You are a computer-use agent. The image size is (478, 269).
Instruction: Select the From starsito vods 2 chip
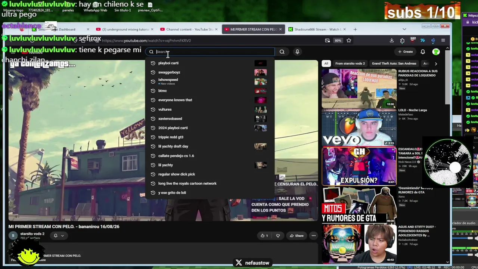350,64
